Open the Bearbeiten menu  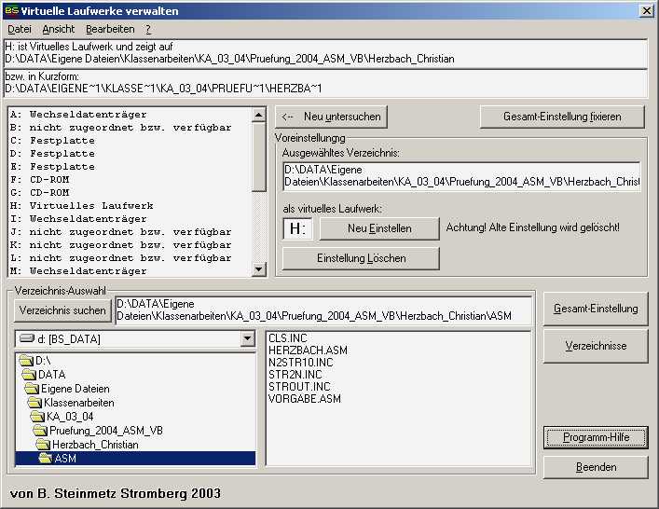110,29
